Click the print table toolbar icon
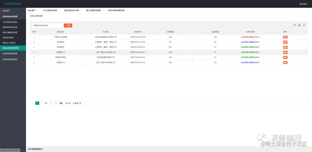Image resolution: width=312 pixels, height=152 pixels. 304,25
